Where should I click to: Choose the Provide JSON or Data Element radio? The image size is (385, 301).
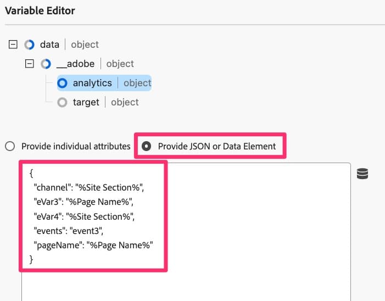[147, 147]
